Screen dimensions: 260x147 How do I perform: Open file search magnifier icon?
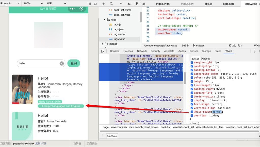coord(111,4)
